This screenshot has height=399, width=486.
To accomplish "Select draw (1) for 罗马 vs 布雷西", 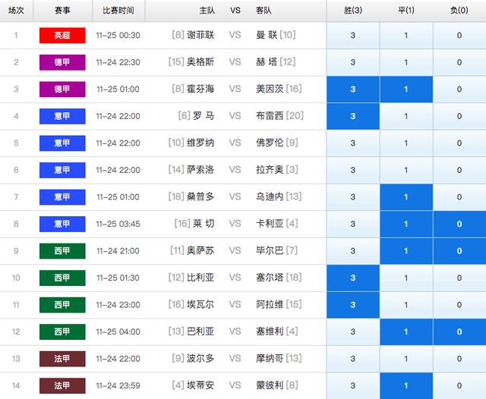I will tap(406, 116).
